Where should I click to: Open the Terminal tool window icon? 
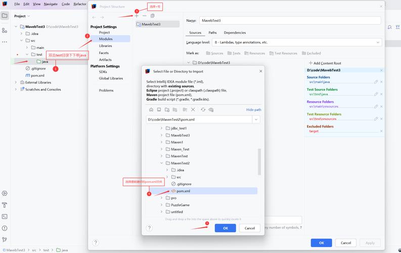point(5,217)
